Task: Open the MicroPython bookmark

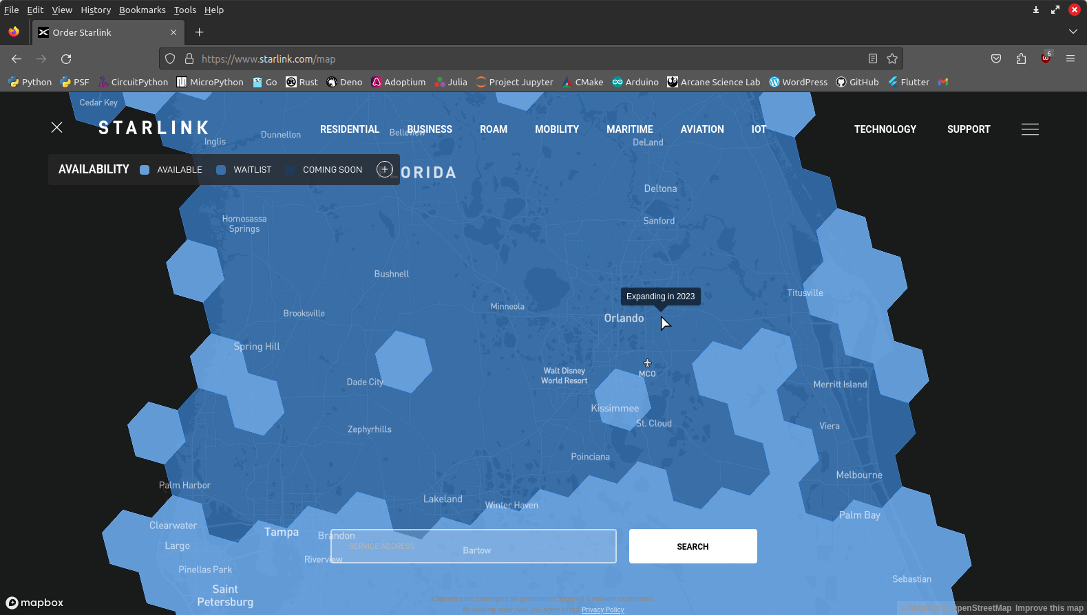Action: [210, 82]
